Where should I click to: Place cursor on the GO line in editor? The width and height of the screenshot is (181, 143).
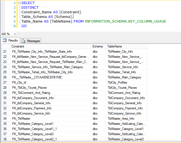click(24, 26)
